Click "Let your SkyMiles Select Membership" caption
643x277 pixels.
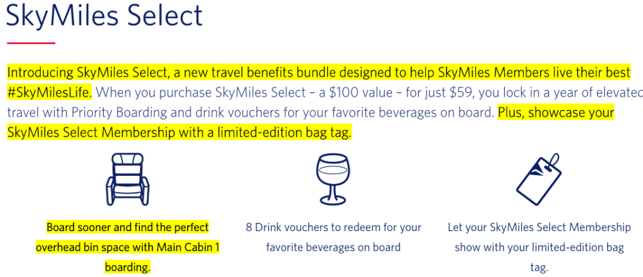tap(539, 227)
